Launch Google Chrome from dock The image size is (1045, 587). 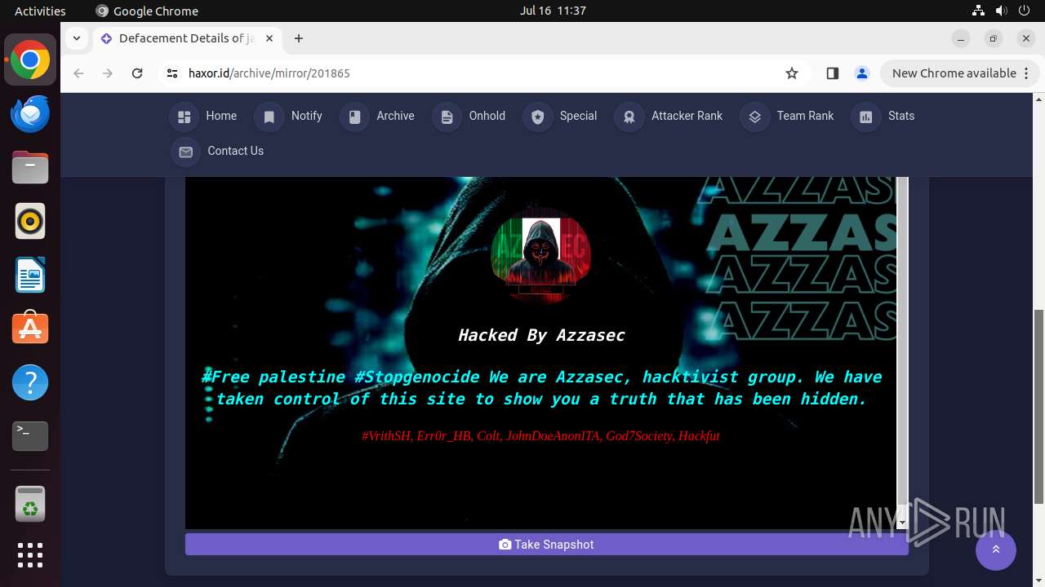coord(30,60)
